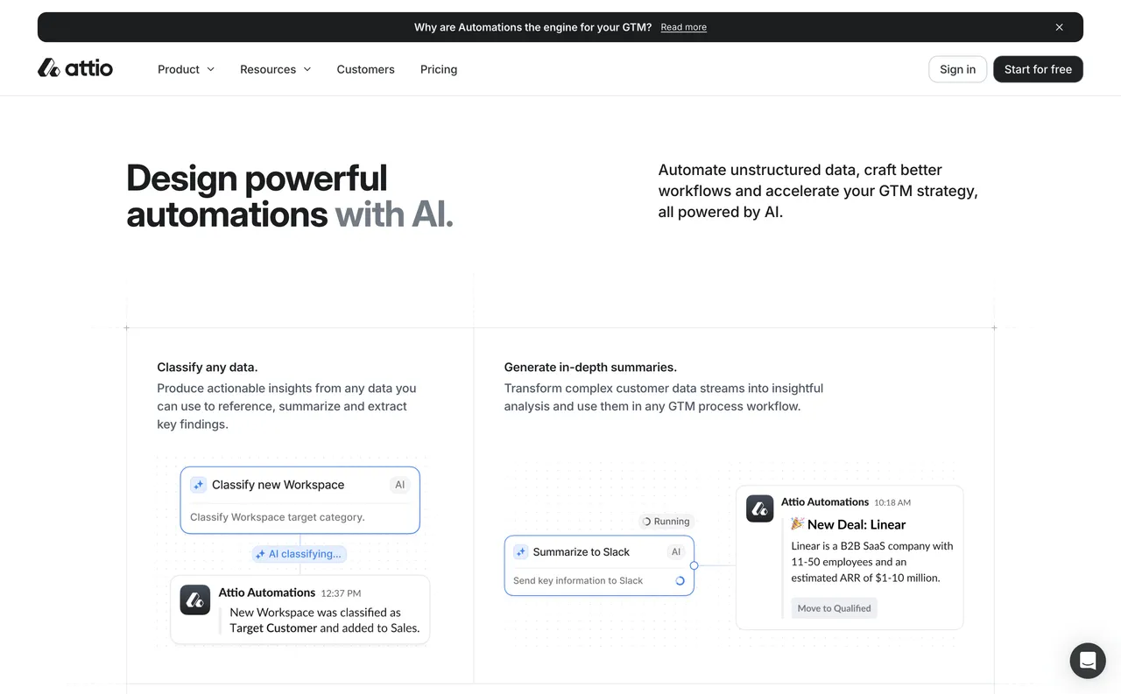Go to the Pricing page

pyautogui.click(x=438, y=69)
